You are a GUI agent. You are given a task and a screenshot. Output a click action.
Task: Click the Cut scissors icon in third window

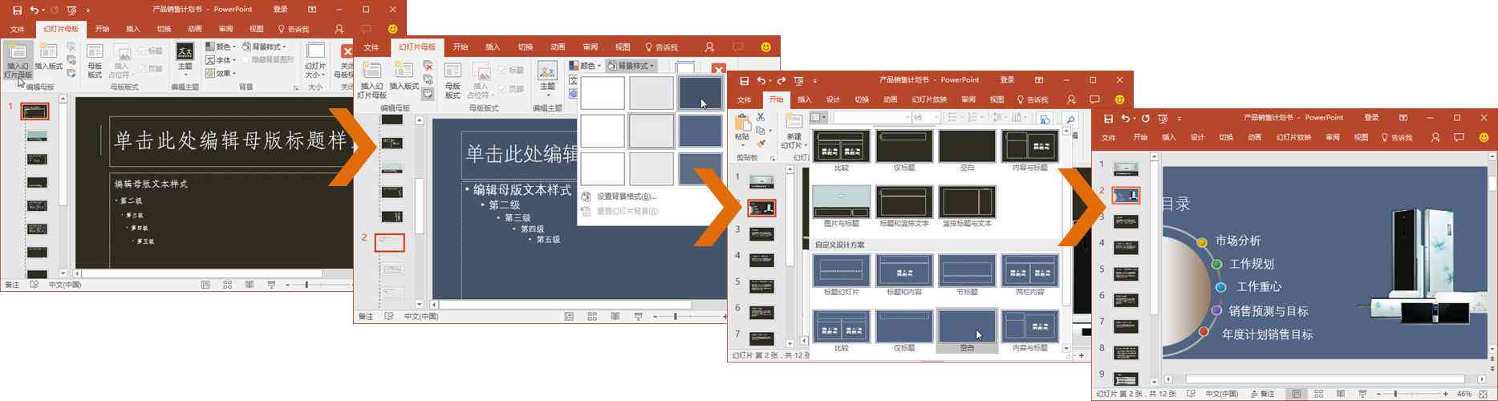[x=760, y=117]
